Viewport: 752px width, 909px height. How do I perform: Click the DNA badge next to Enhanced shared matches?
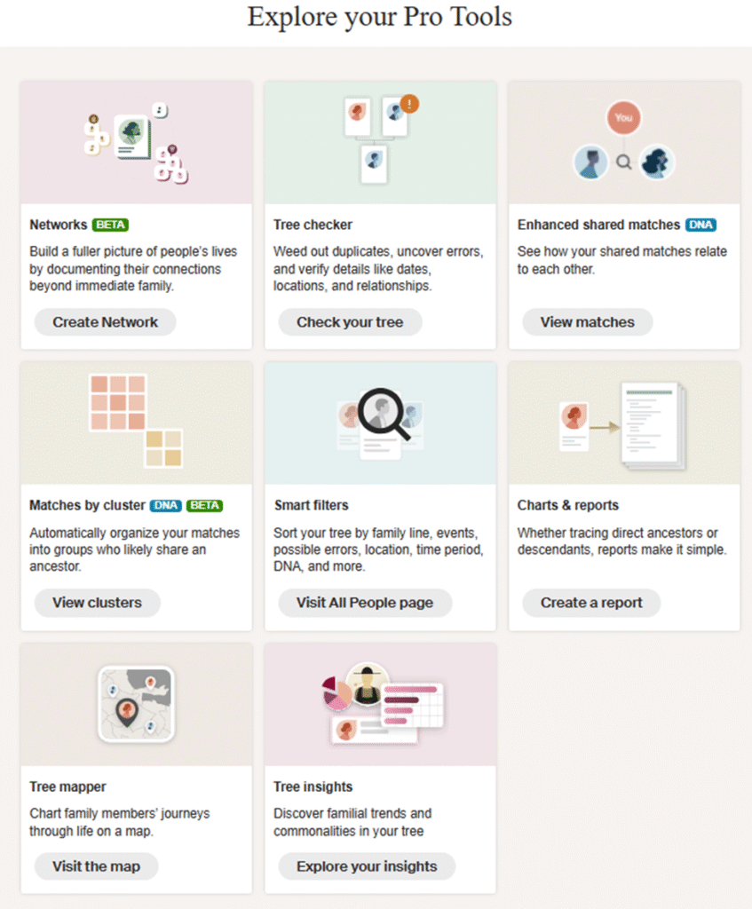pos(701,225)
